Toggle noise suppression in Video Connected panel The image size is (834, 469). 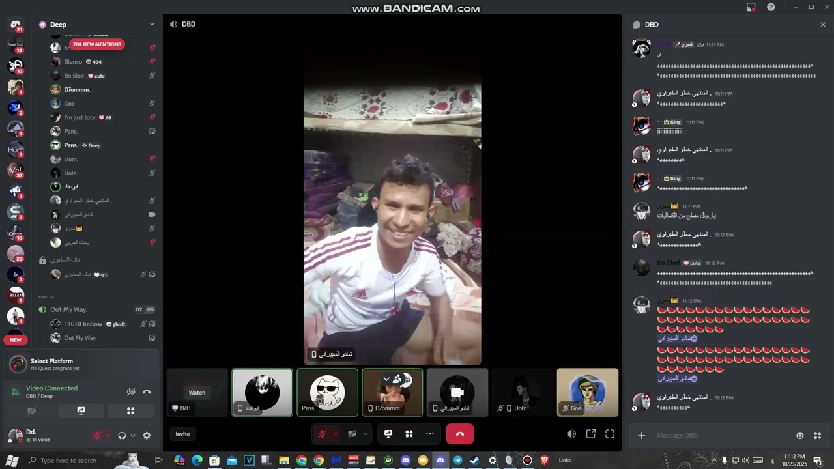click(131, 391)
